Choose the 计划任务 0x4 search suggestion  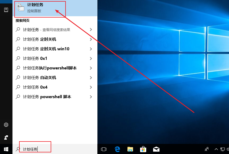pos(35,87)
